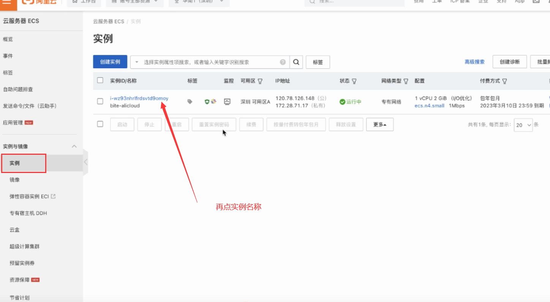Collapse the 实例与镜像 sidebar section
The height and width of the screenshot is (302, 550).
[74, 146]
